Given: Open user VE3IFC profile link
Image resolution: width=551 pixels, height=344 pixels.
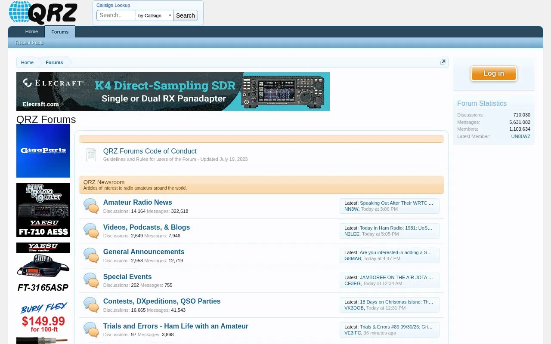Looking at the screenshot, I should 353,333.
